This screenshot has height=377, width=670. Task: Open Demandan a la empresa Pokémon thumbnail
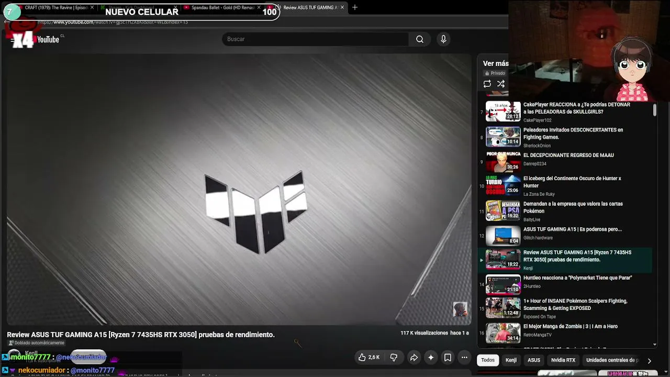click(503, 211)
